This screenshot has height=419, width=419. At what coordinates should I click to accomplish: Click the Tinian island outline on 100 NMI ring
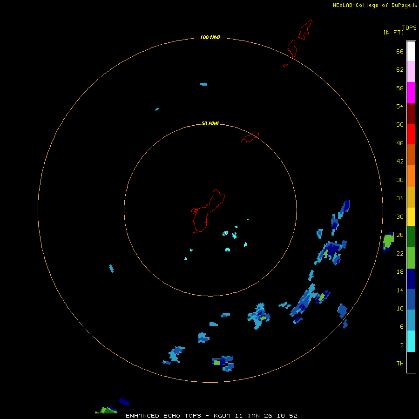point(292,48)
